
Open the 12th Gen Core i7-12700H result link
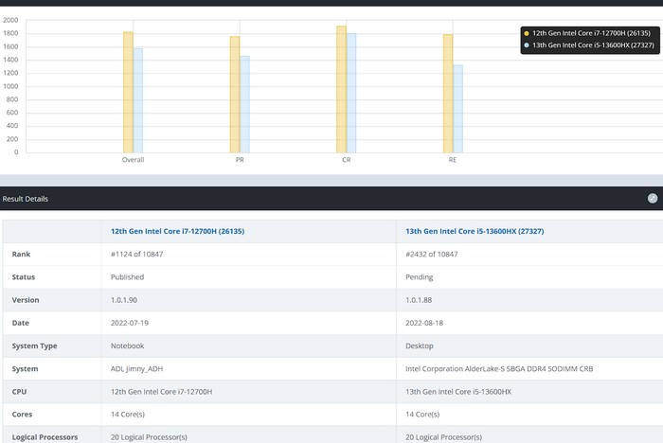pos(177,231)
